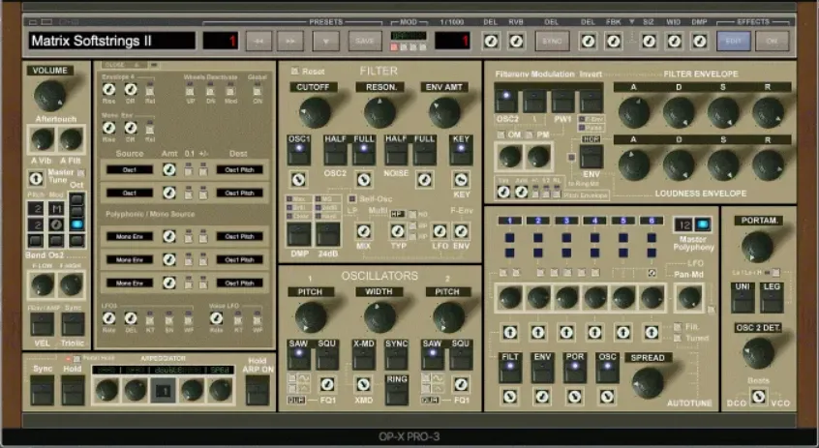Toggle Wheels Deactivate Mod switch

230,91
